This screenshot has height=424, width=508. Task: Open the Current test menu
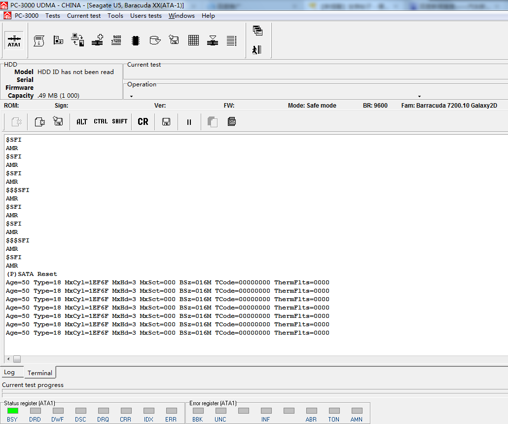point(84,16)
